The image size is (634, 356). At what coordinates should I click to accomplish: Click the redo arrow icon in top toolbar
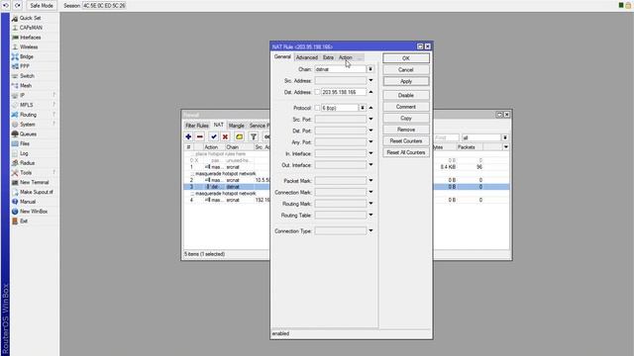pos(18,6)
